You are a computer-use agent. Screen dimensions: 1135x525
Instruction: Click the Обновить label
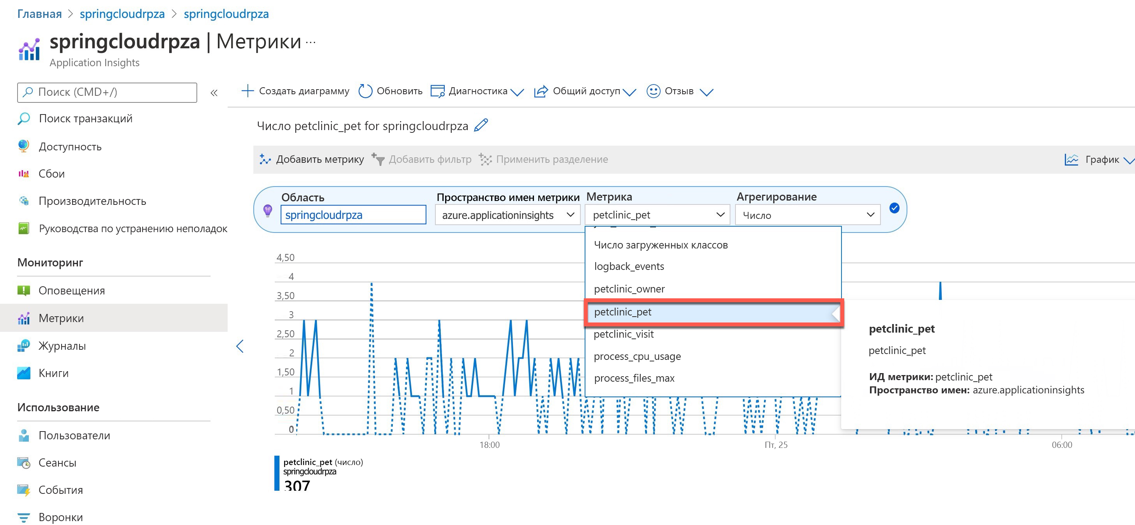399,91
